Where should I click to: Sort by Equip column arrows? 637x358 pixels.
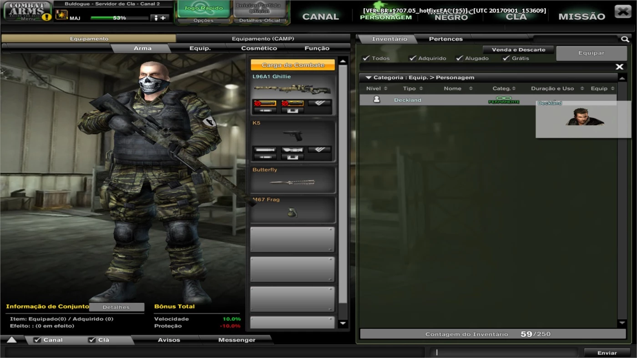point(612,89)
